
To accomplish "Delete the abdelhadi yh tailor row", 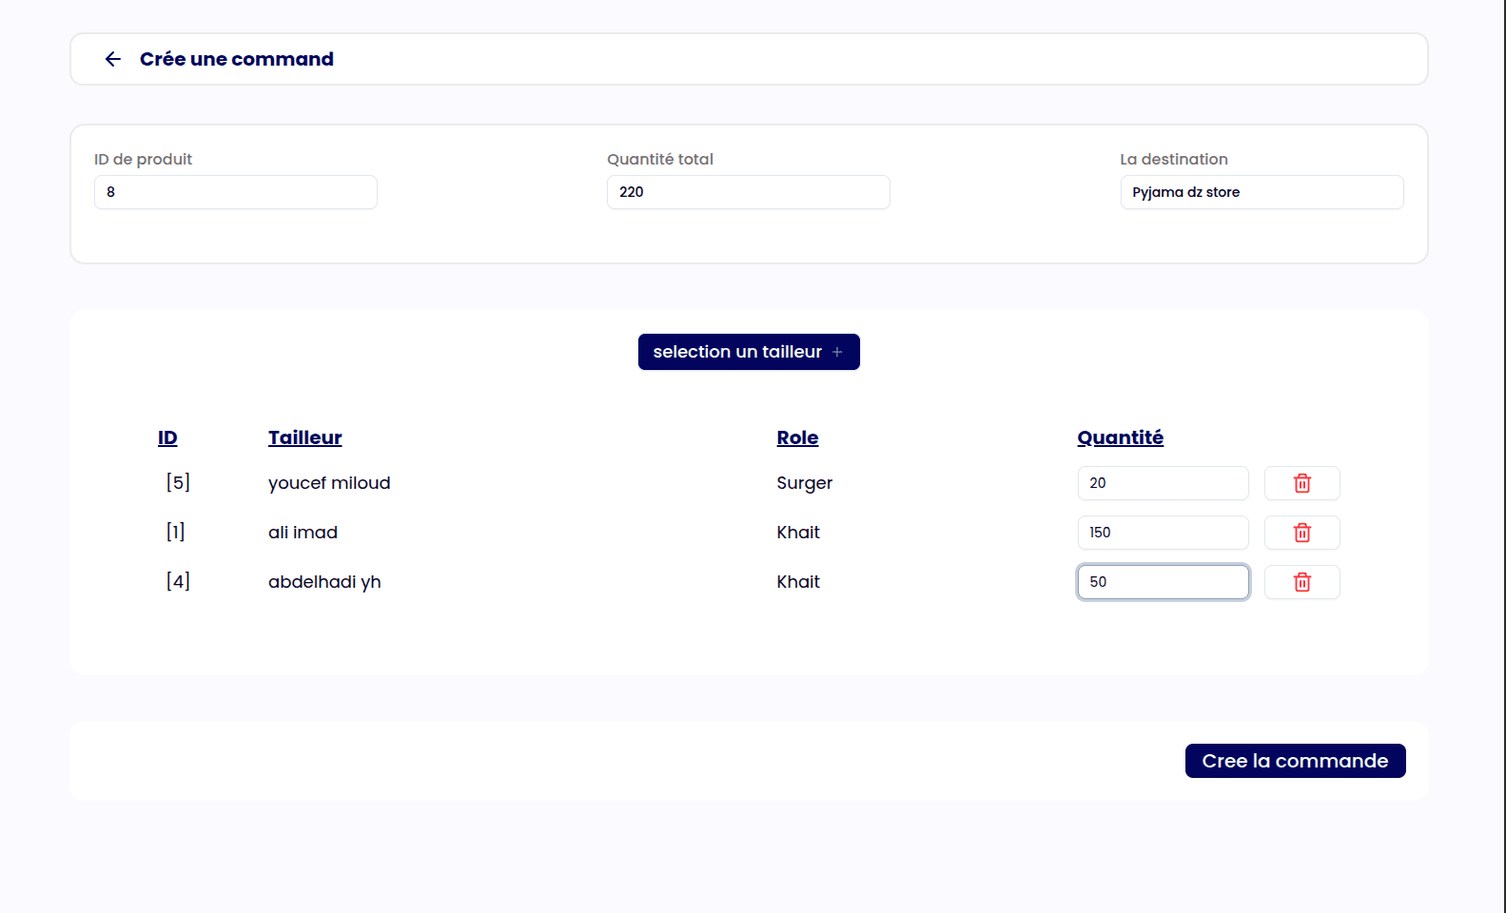I will (1301, 582).
